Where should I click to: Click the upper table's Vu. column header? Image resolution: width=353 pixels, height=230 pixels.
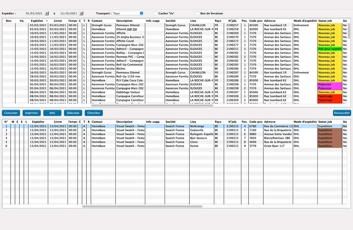[22, 21]
